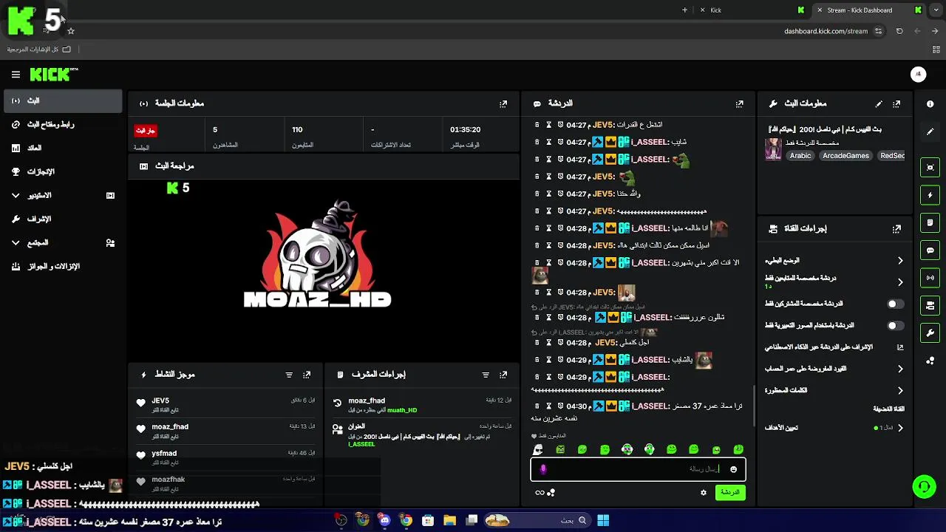946x532 pixels.
Task: Click in the send message input field
Action: click(x=638, y=469)
